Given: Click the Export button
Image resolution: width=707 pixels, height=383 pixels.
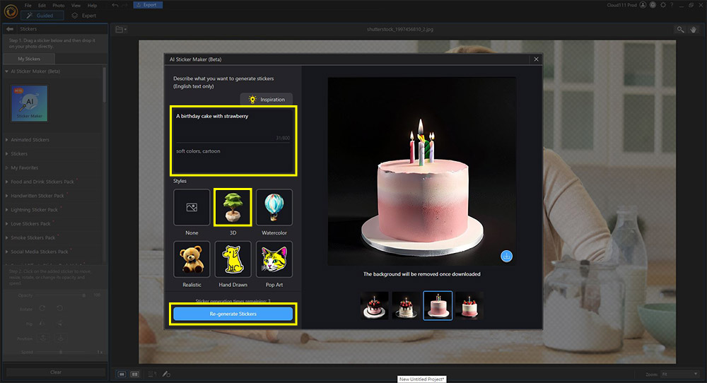Looking at the screenshot, I should click(148, 5).
